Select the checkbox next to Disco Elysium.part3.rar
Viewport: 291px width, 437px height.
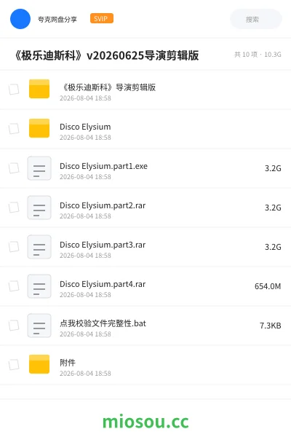pos(14,247)
